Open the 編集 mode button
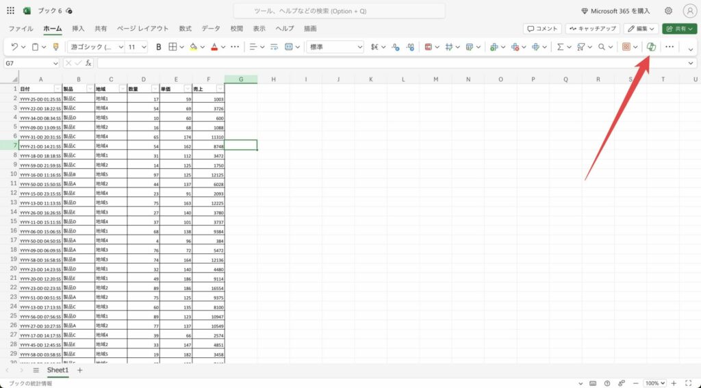This screenshot has height=388, width=701. point(641,29)
